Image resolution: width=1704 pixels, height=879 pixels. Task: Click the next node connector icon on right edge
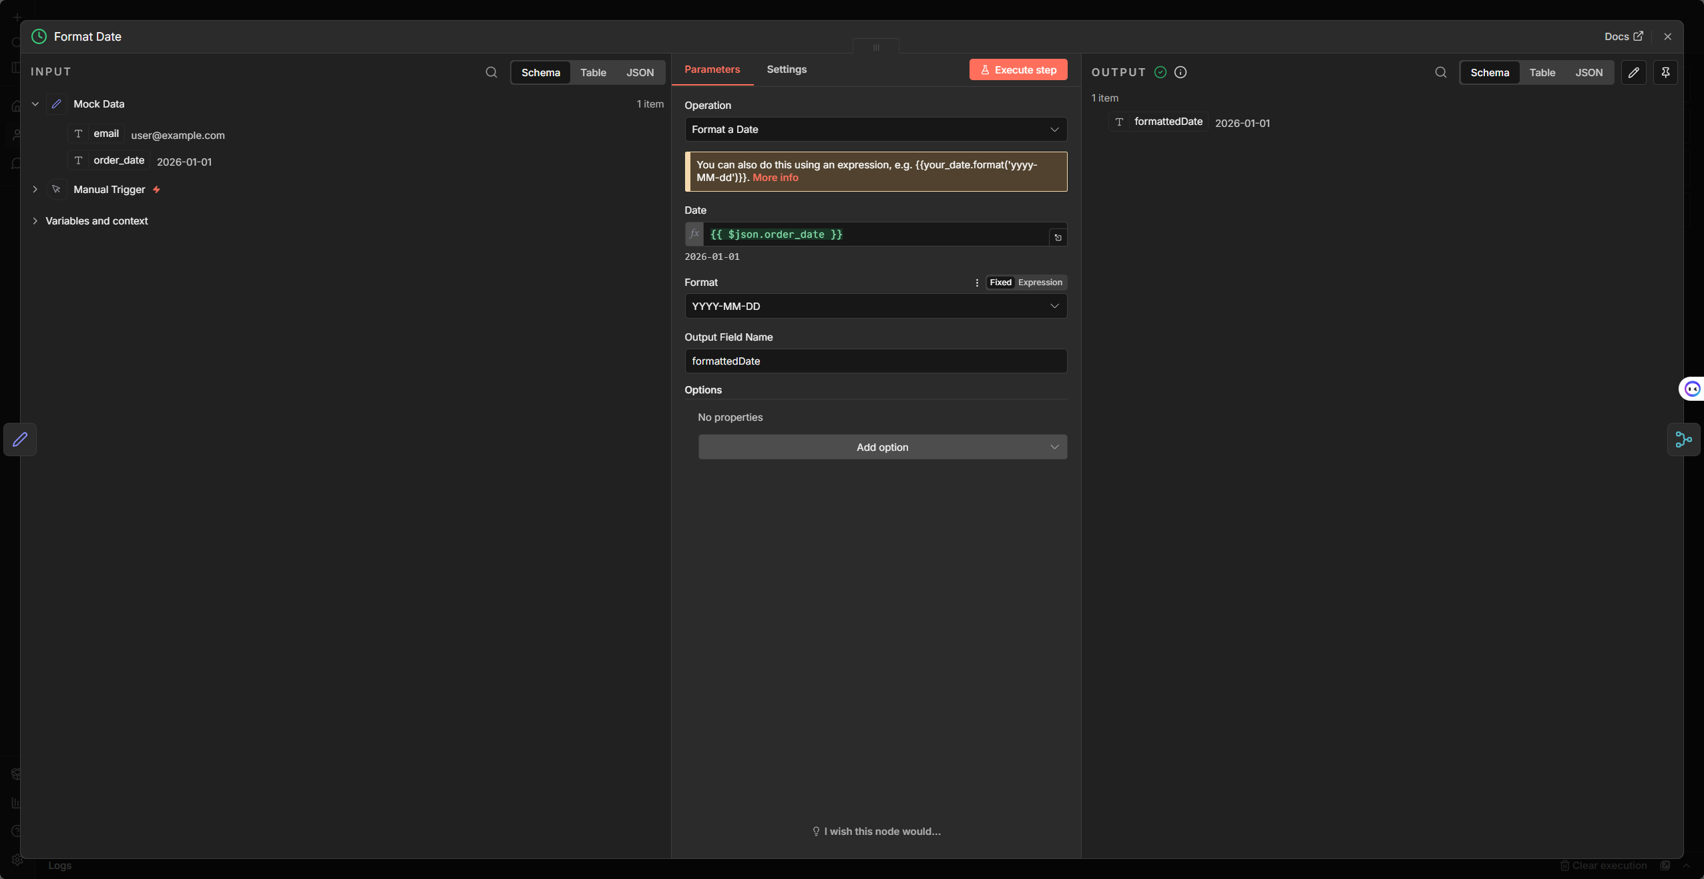pyautogui.click(x=1683, y=439)
